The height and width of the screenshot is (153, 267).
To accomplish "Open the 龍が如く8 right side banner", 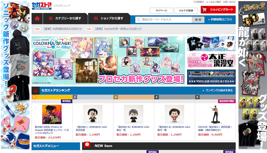I will coord(253,75).
